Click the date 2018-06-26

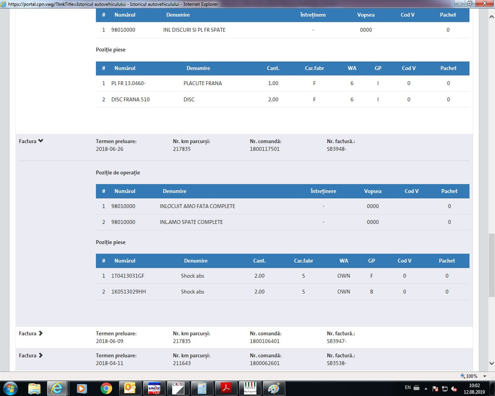[x=109, y=149]
